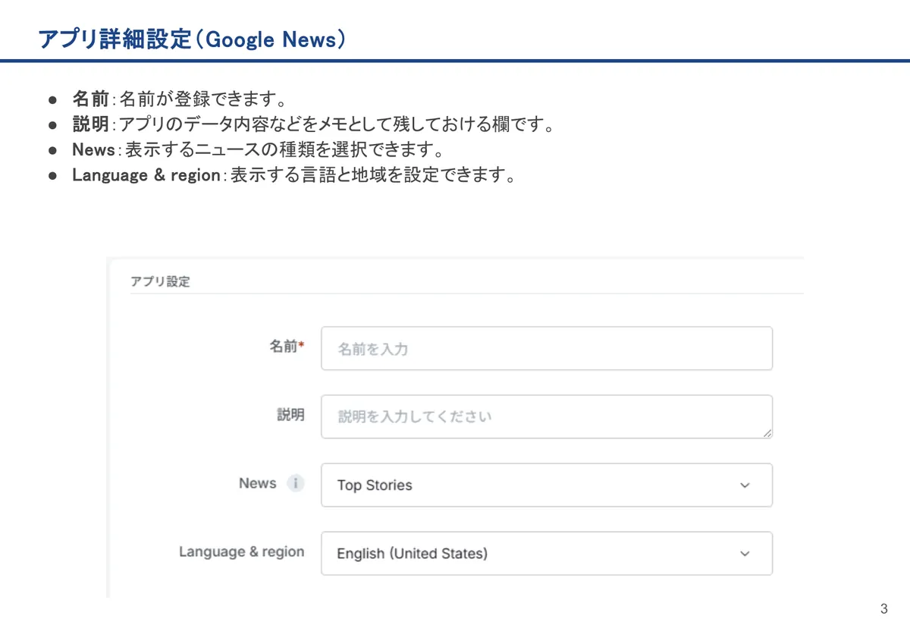Viewport: 910px width, 644px height.
Task: Click the slide title アプリ詳細設定(Google News)
Action: [x=193, y=39]
